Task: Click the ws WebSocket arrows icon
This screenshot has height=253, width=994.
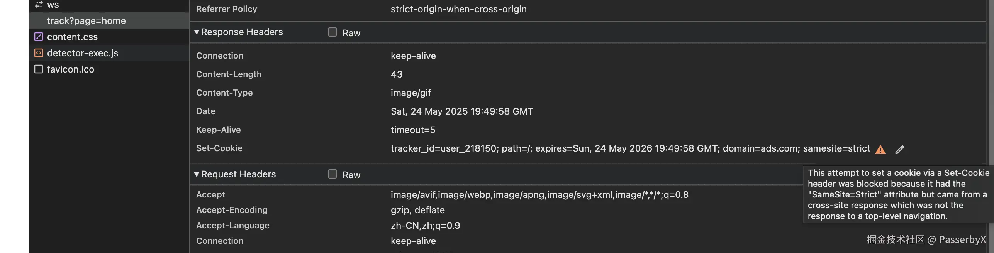Action: pyautogui.click(x=39, y=5)
